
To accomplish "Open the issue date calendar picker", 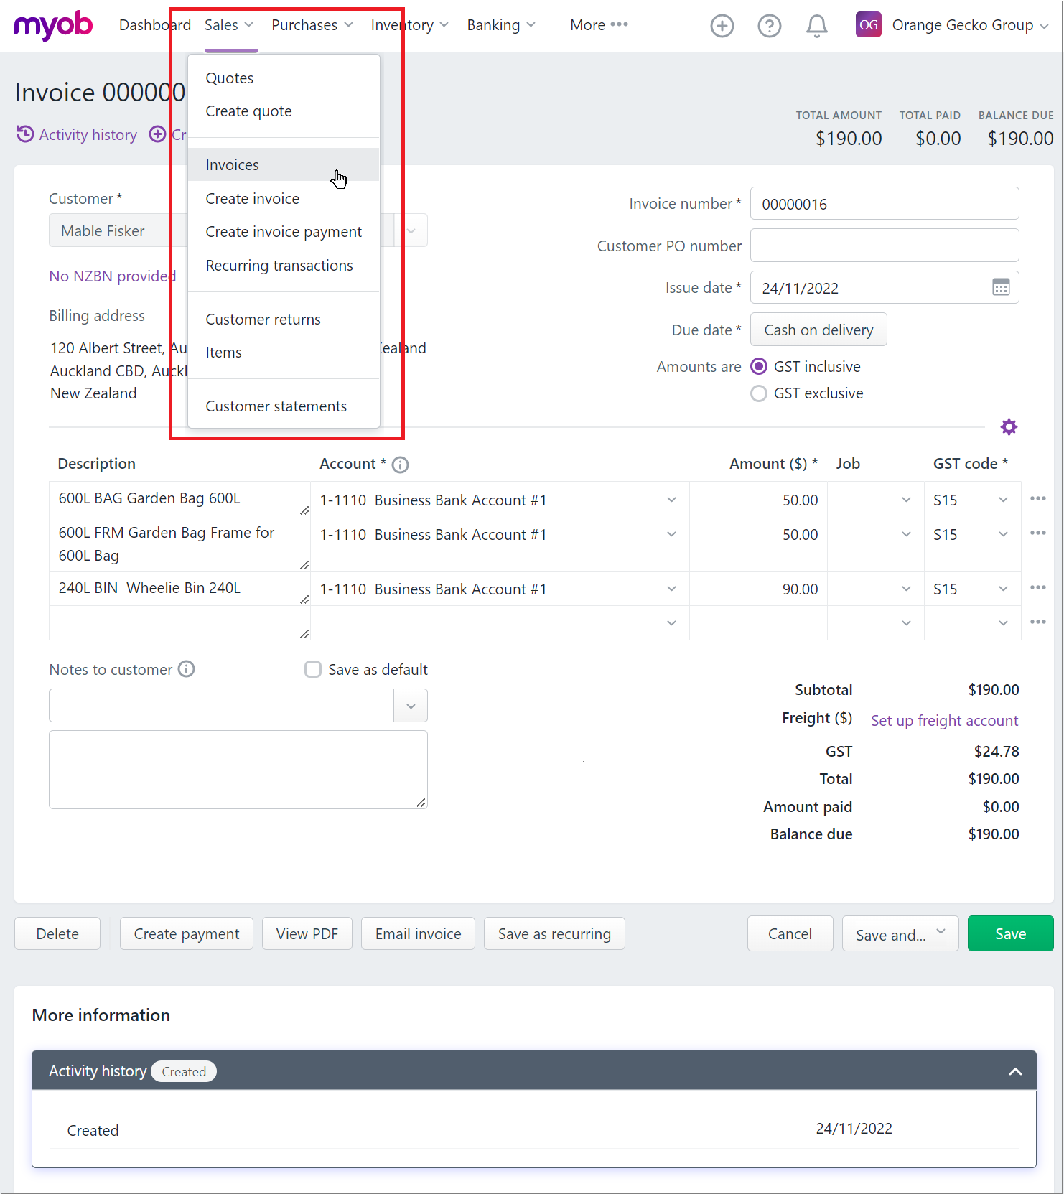I will pyautogui.click(x=1001, y=287).
